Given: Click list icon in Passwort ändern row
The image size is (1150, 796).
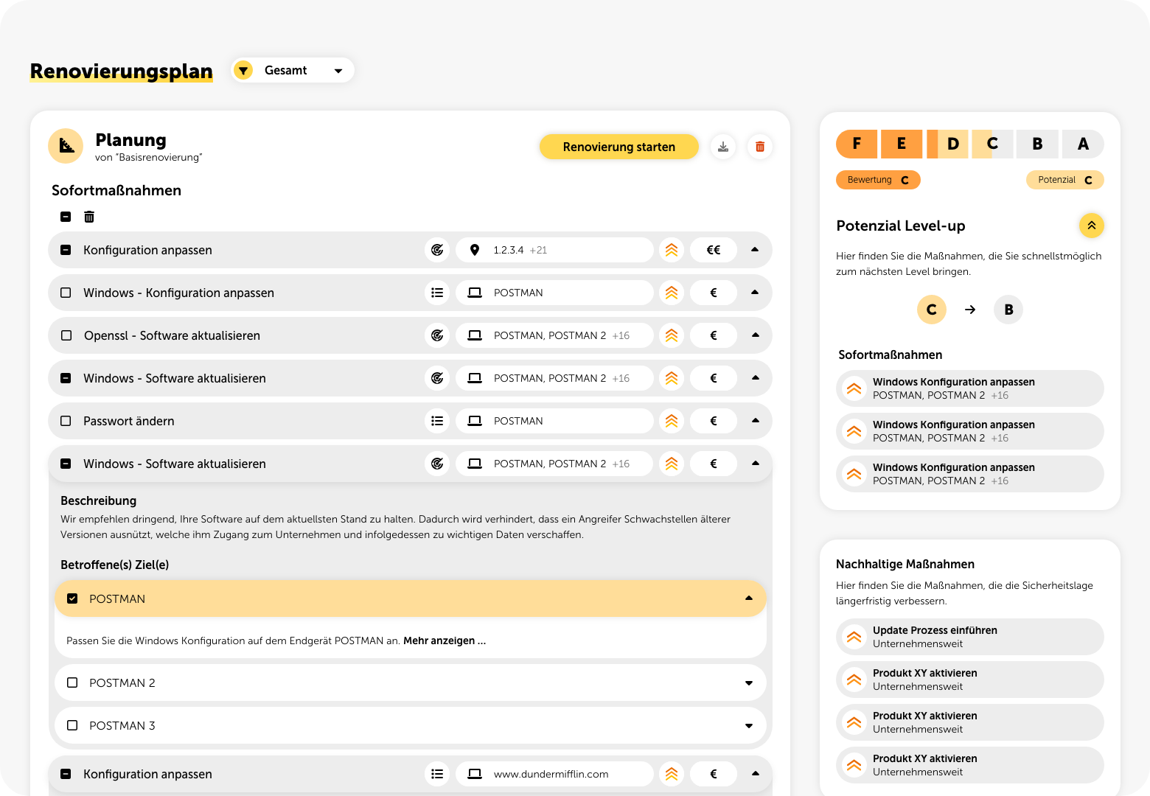Looking at the screenshot, I should (437, 421).
